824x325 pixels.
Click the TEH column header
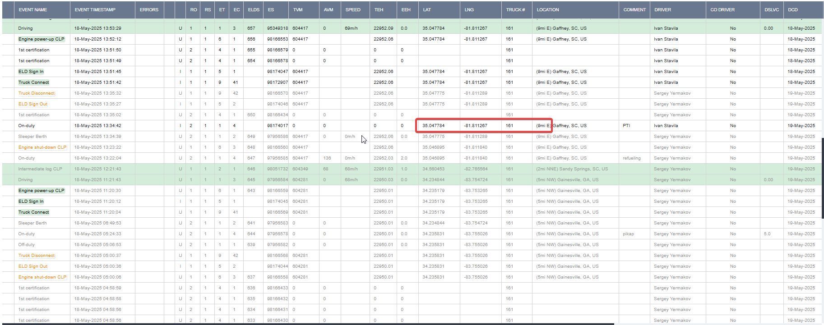click(x=379, y=9)
